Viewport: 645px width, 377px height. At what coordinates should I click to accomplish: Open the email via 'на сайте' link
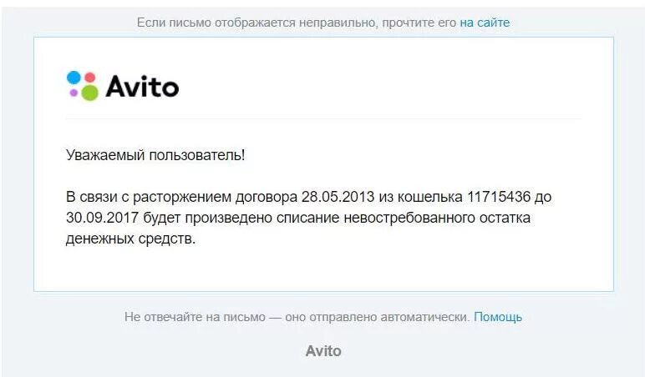coord(485,23)
